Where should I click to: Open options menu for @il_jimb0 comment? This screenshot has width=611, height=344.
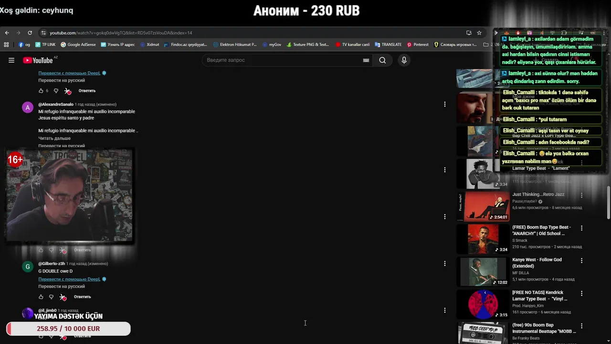(x=445, y=310)
